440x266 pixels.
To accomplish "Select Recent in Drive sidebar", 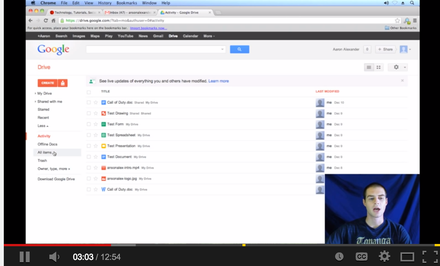I will 43,117.
